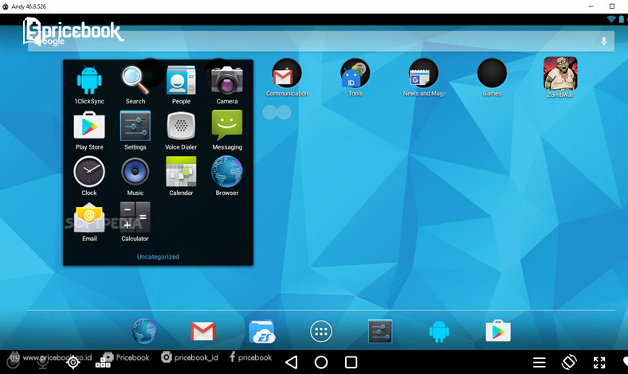
Task: Click the Google search bar
Action: tap(321, 41)
